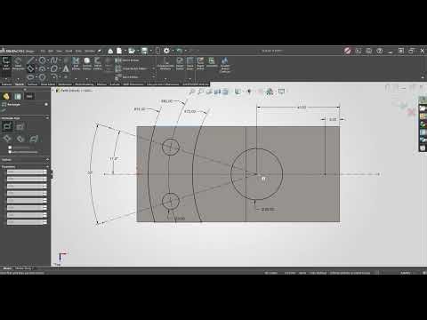Open the Options gear icon

point(166,51)
